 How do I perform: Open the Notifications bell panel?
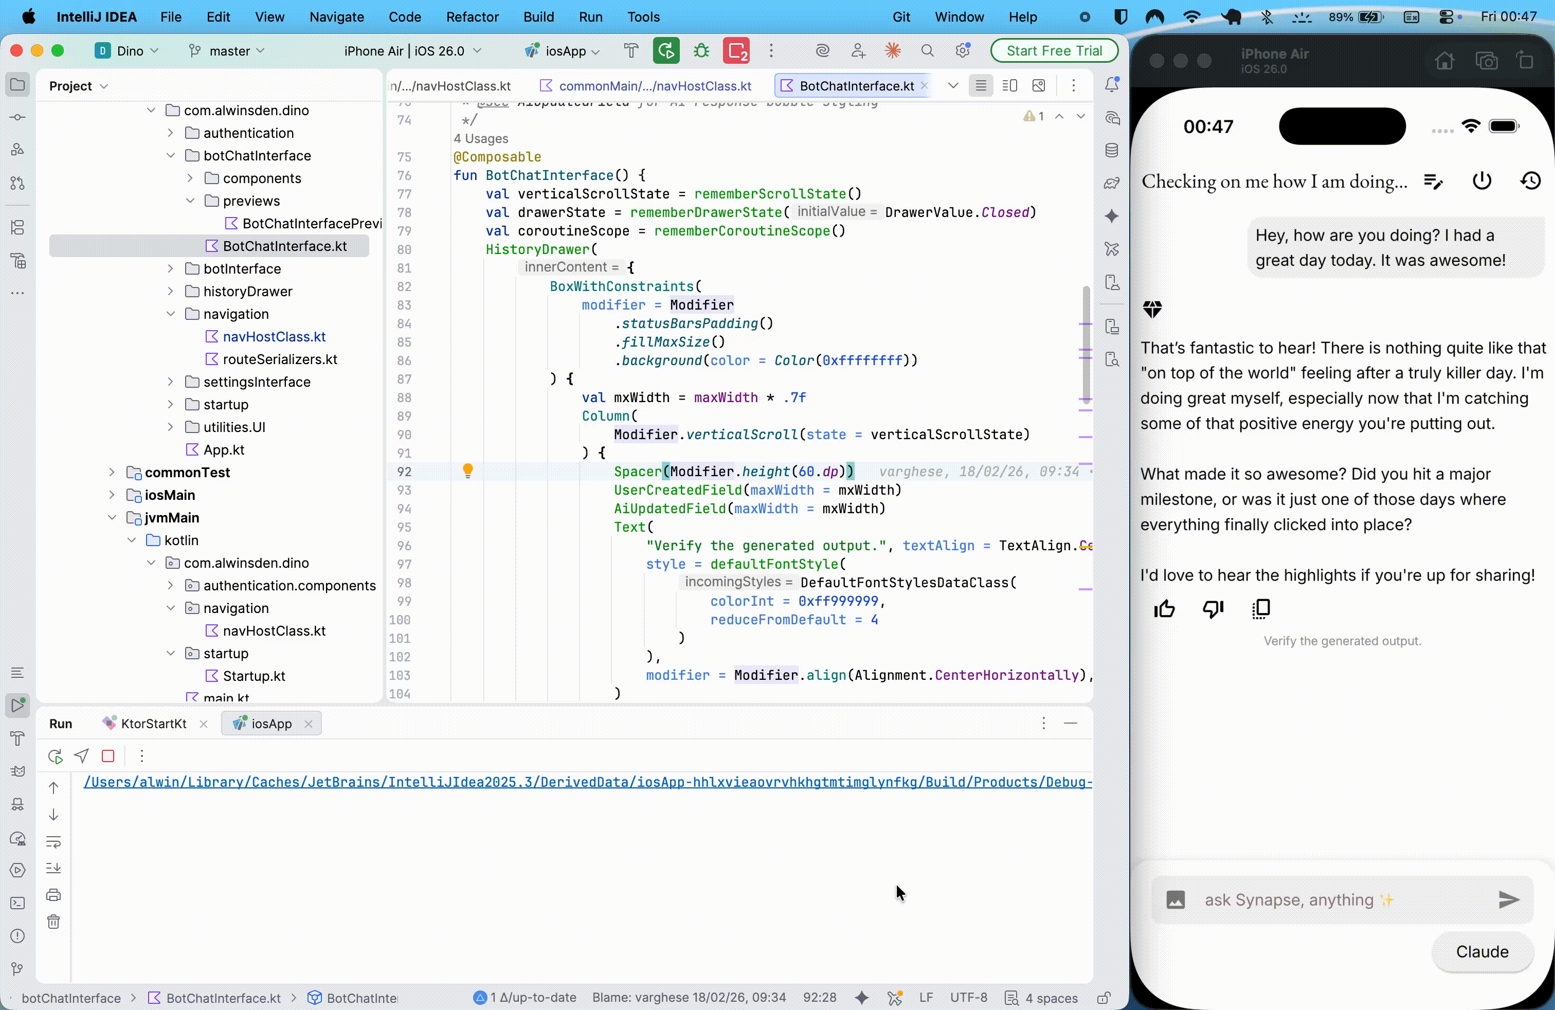tap(1112, 84)
